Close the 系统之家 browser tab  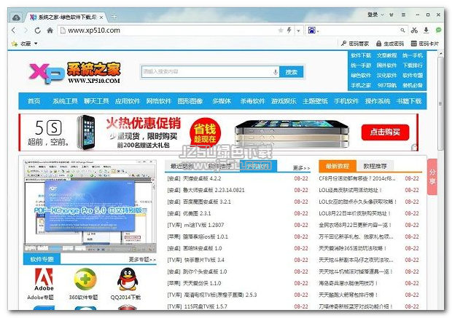[101, 17]
